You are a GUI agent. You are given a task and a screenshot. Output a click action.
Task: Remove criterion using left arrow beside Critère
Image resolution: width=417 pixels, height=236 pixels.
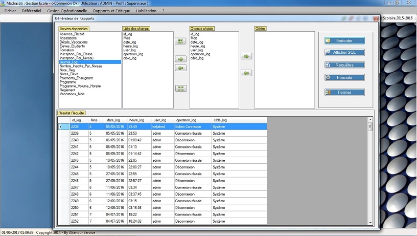click(246, 73)
